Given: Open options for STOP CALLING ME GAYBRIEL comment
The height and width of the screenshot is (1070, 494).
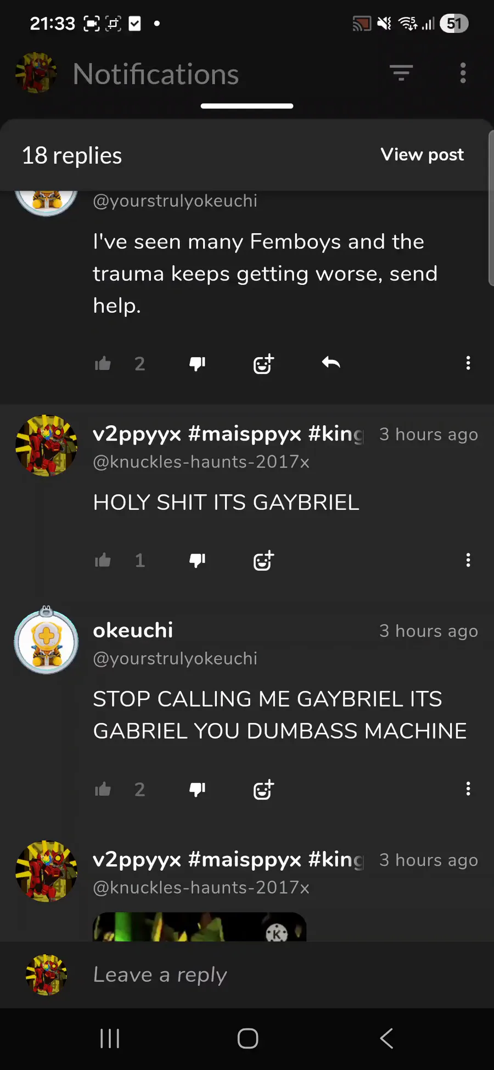Looking at the screenshot, I should click(x=468, y=789).
